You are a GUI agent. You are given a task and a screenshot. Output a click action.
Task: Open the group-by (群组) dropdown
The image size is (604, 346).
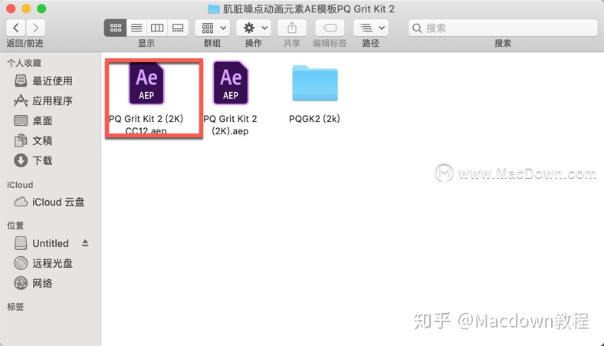[x=212, y=28]
